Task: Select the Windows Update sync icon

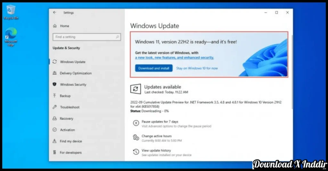Action: pos(54,62)
